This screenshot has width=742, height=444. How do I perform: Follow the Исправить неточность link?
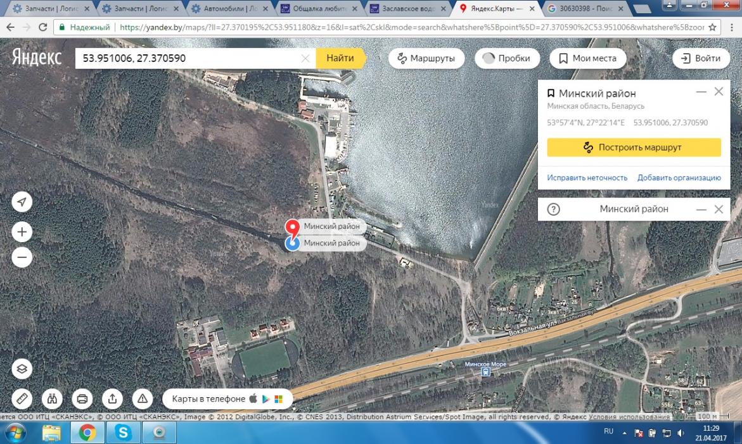pos(587,178)
